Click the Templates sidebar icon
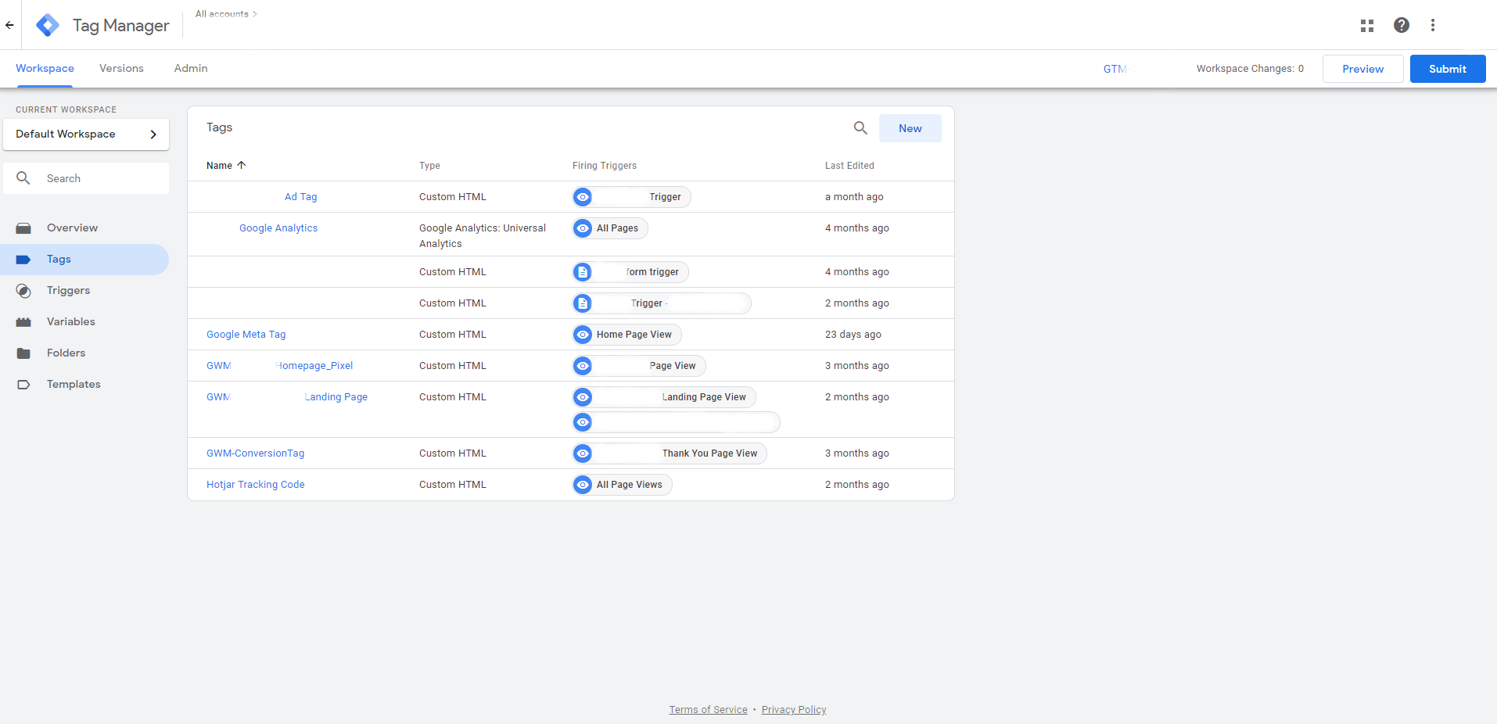Screen dimensions: 1497x724 click(x=23, y=385)
